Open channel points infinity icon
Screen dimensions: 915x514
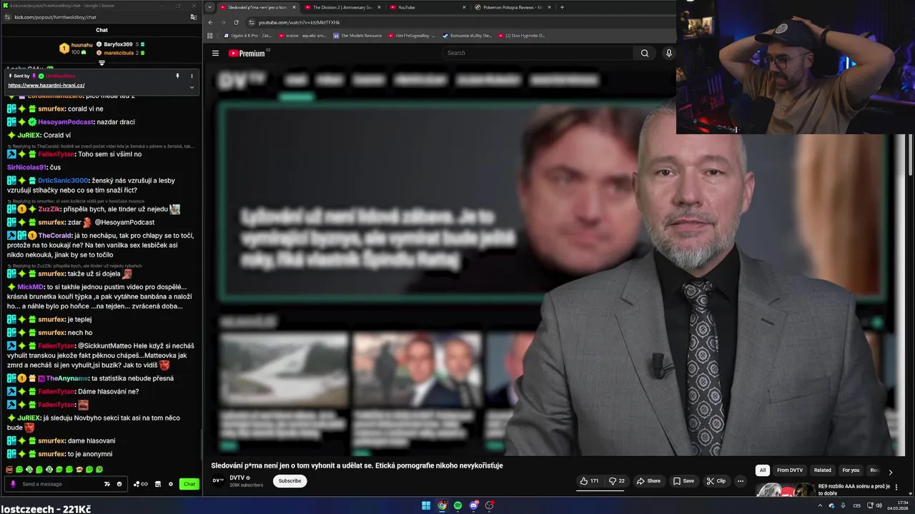click(141, 484)
